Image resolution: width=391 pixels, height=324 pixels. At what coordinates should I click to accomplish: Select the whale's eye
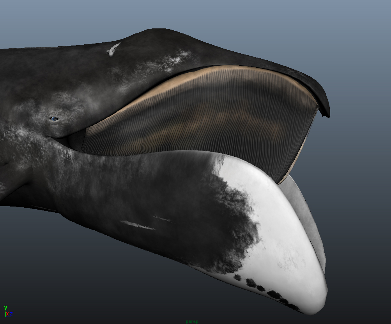coord(54,119)
